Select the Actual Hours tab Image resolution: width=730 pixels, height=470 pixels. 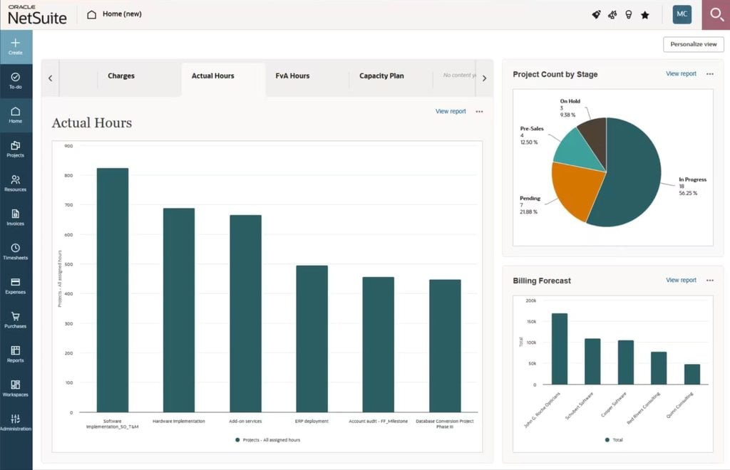pyautogui.click(x=212, y=75)
